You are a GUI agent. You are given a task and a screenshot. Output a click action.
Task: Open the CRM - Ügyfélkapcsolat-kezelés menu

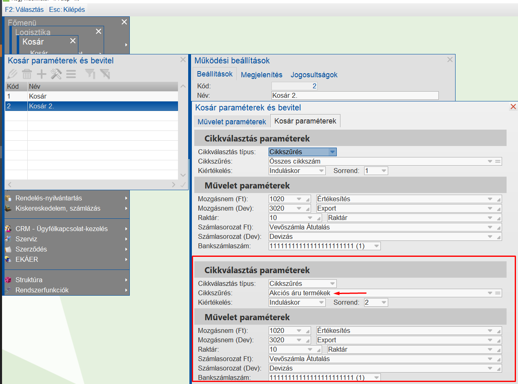[62, 229]
